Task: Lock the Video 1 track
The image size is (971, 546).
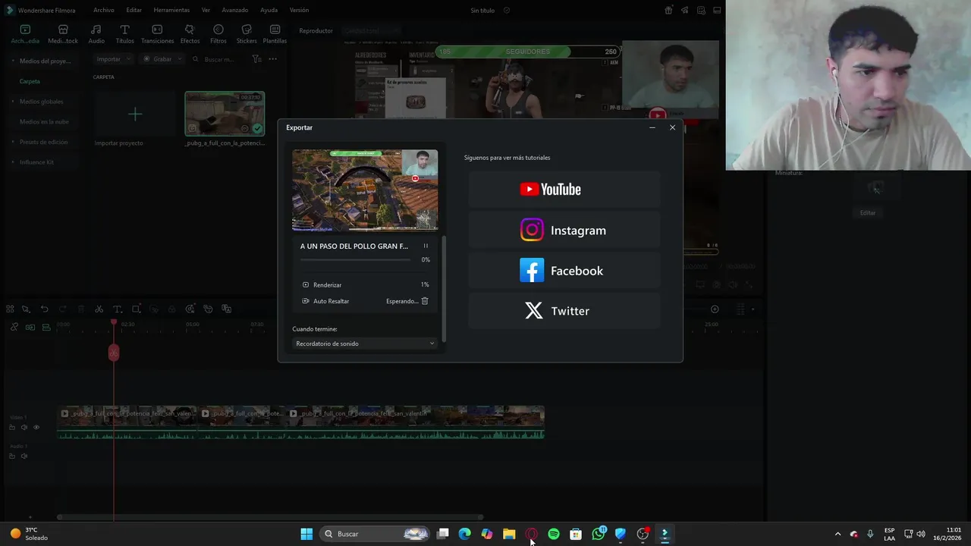Action: click(x=12, y=427)
